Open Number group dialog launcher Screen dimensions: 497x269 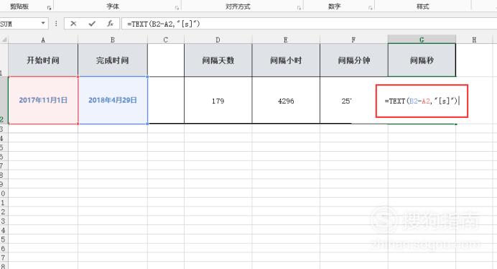click(370, 8)
